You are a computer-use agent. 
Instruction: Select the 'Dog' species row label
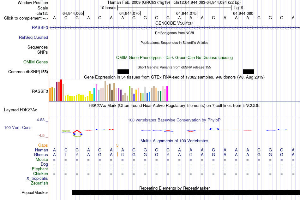(x=44, y=164)
